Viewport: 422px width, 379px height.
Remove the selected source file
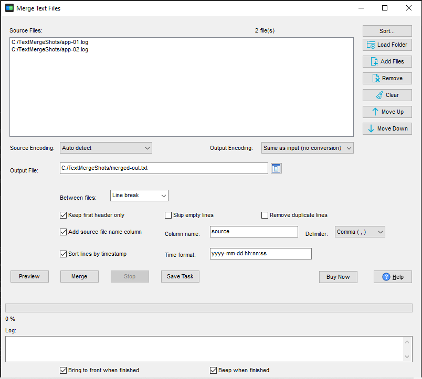(387, 78)
